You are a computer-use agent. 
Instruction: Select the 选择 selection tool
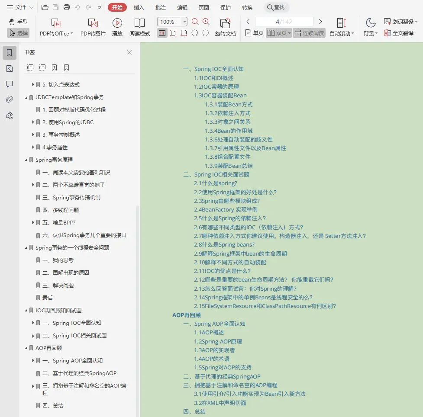(18, 33)
